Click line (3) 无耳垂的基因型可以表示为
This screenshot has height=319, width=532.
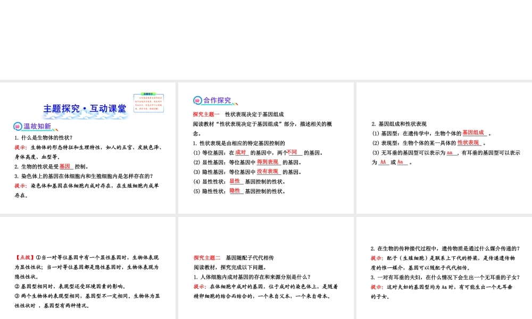446,157
